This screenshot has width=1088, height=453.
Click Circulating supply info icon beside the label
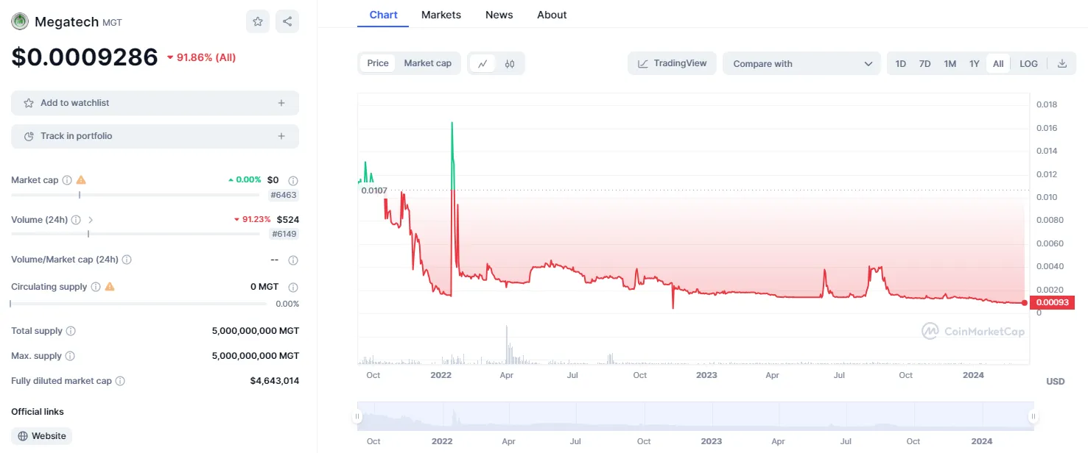click(96, 287)
